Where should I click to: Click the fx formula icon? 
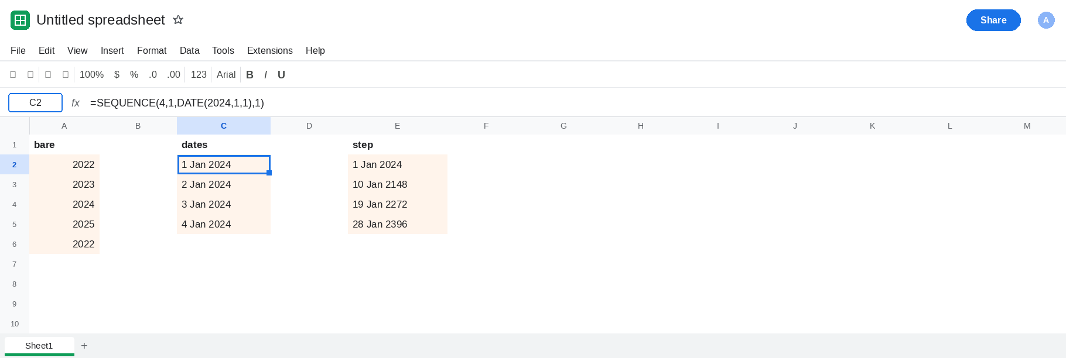tap(76, 103)
